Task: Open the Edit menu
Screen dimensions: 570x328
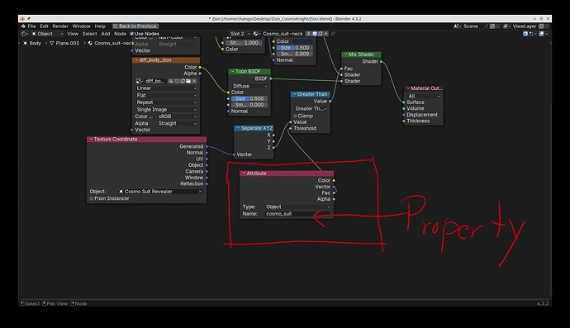Action: (44, 26)
